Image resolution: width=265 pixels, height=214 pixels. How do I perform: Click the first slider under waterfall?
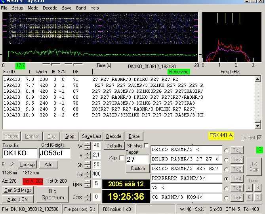click(51, 64)
